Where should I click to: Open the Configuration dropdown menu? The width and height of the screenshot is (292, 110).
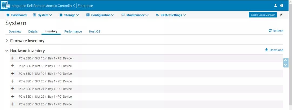(100, 15)
